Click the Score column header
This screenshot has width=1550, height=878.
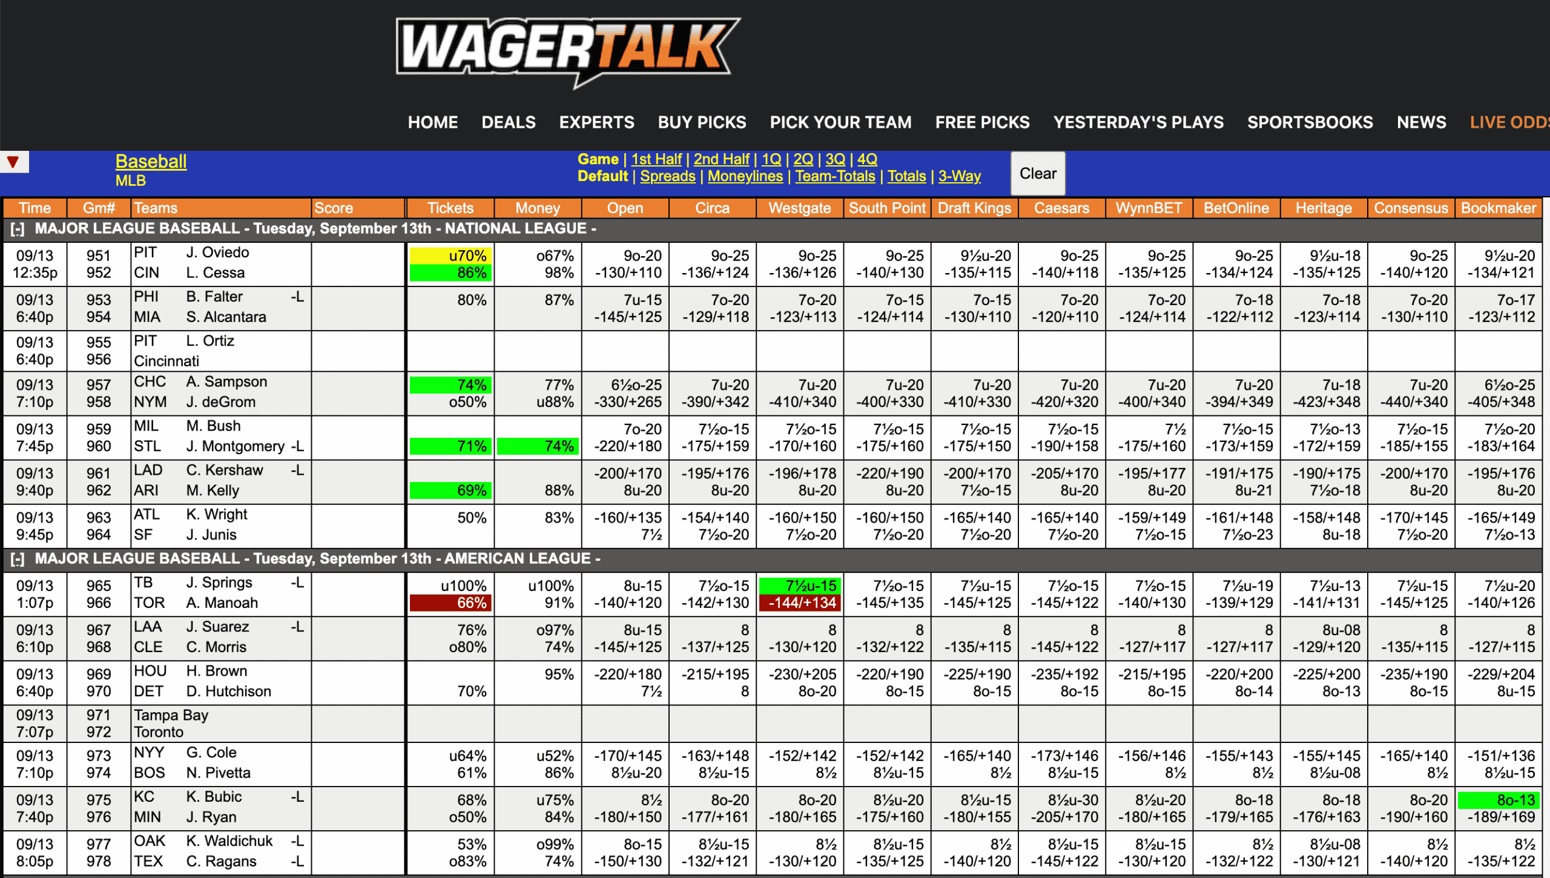pos(358,208)
